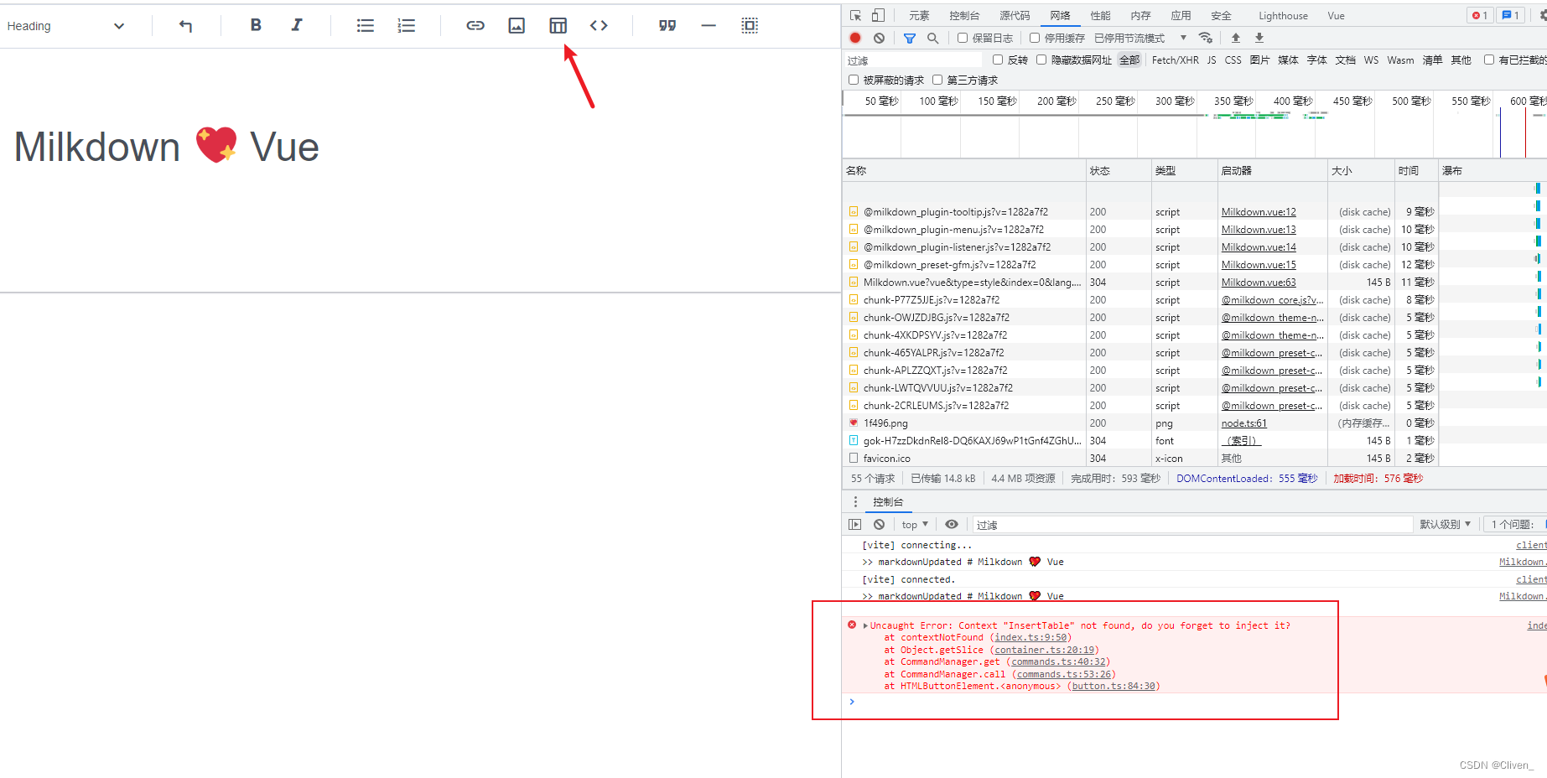Select the 1f496.png request row
The image size is (1547, 778).
click(x=1140, y=423)
